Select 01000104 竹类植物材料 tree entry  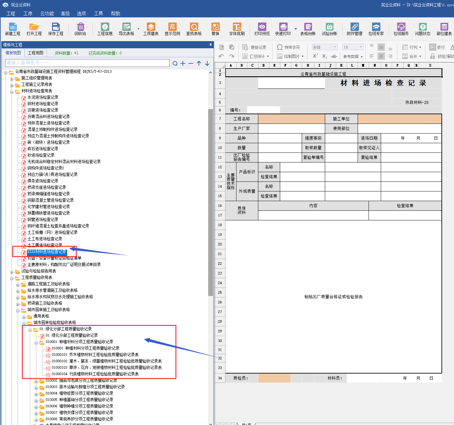(95, 374)
